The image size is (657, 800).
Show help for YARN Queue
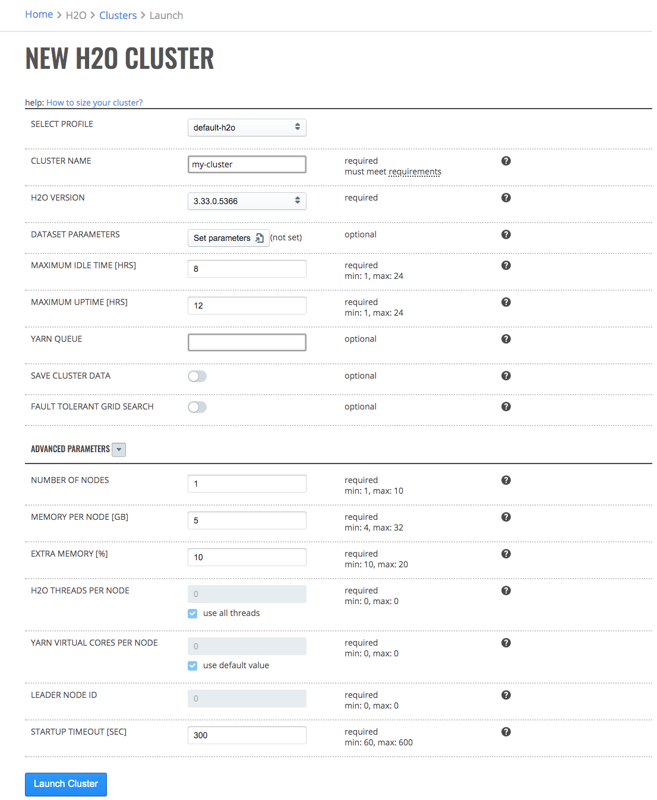pyautogui.click(x=506, y=339)
